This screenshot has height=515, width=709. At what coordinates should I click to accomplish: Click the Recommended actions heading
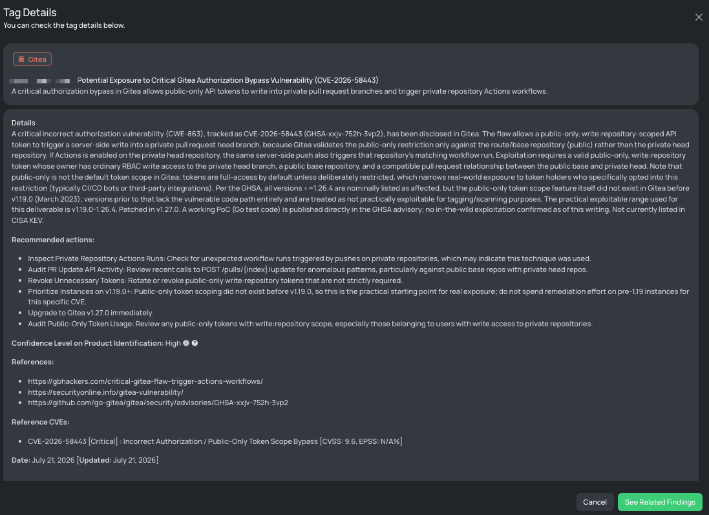click(x=53, y=240)
